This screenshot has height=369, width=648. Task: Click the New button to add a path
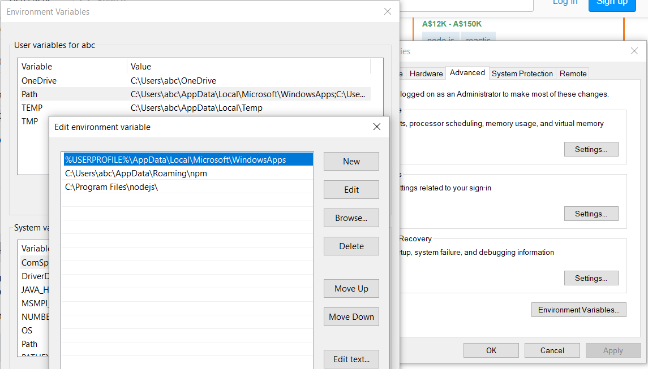click(x=351, y=161)
